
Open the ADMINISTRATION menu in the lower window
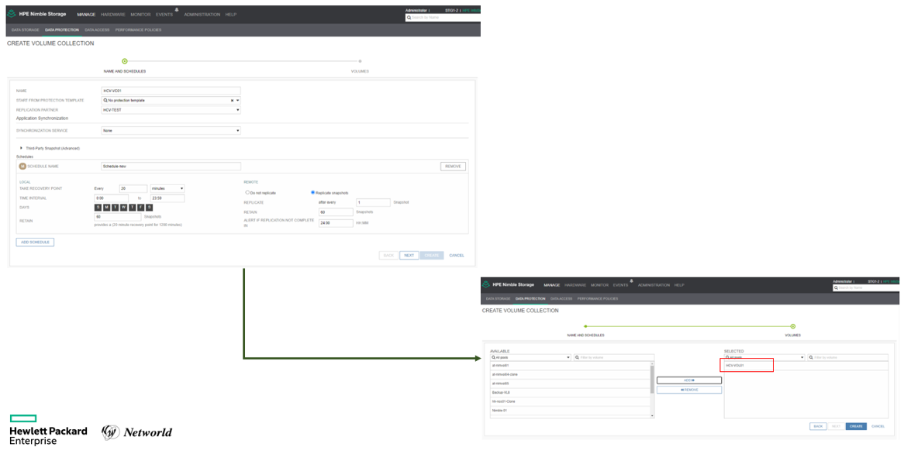[654, 285]
